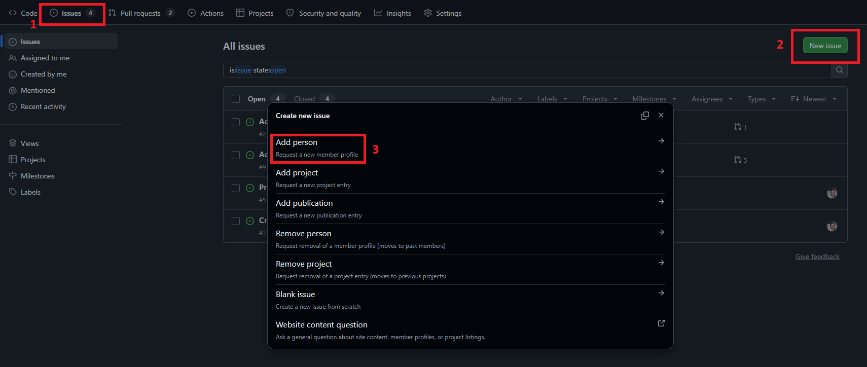Check the third issue row checkbox
Image resolution: width=867 pixels, height=367 pixels.
(x=236, y=188)
